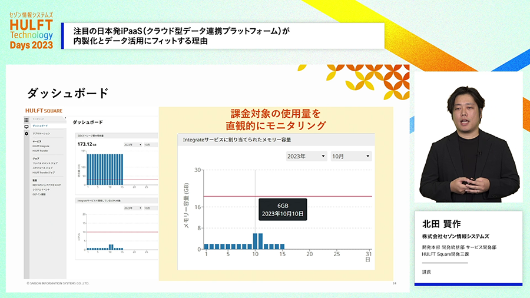Click the 6GB tooltip on memory chart

point(282,210)
